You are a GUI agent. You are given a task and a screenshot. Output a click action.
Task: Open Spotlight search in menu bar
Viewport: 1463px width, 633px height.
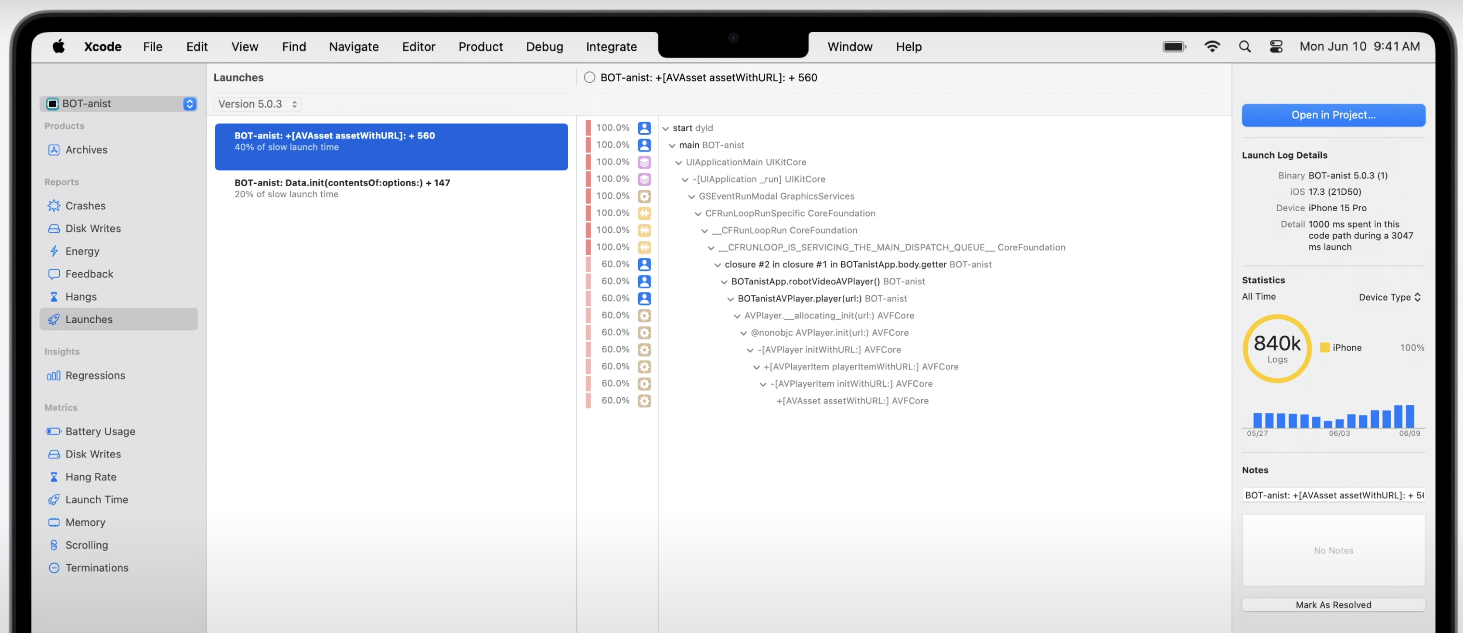point(1244,47)
